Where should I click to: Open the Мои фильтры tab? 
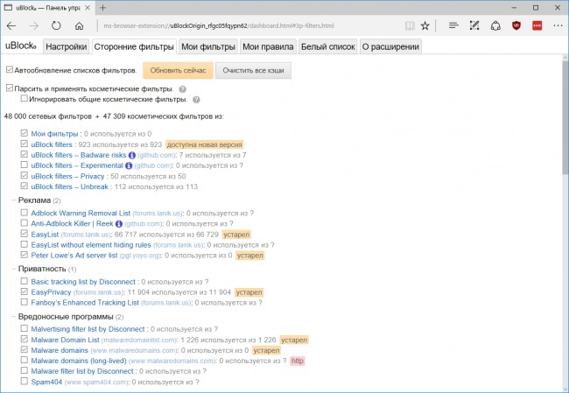(x=208, y=46)
